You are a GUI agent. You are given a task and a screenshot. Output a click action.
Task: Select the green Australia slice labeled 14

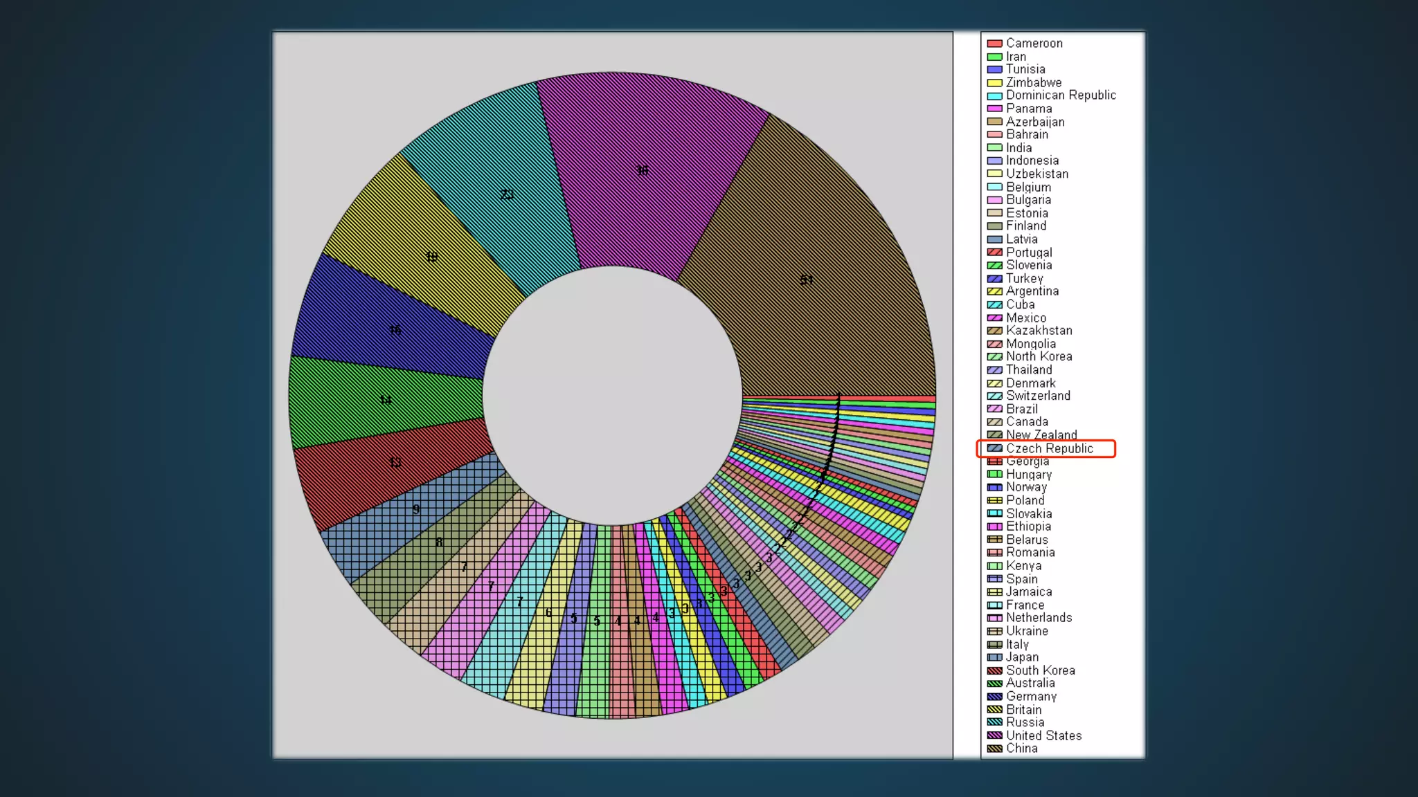(385, 400)
